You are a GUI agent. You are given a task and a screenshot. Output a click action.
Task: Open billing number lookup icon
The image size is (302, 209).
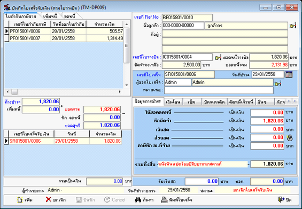(x=218, y=57)
